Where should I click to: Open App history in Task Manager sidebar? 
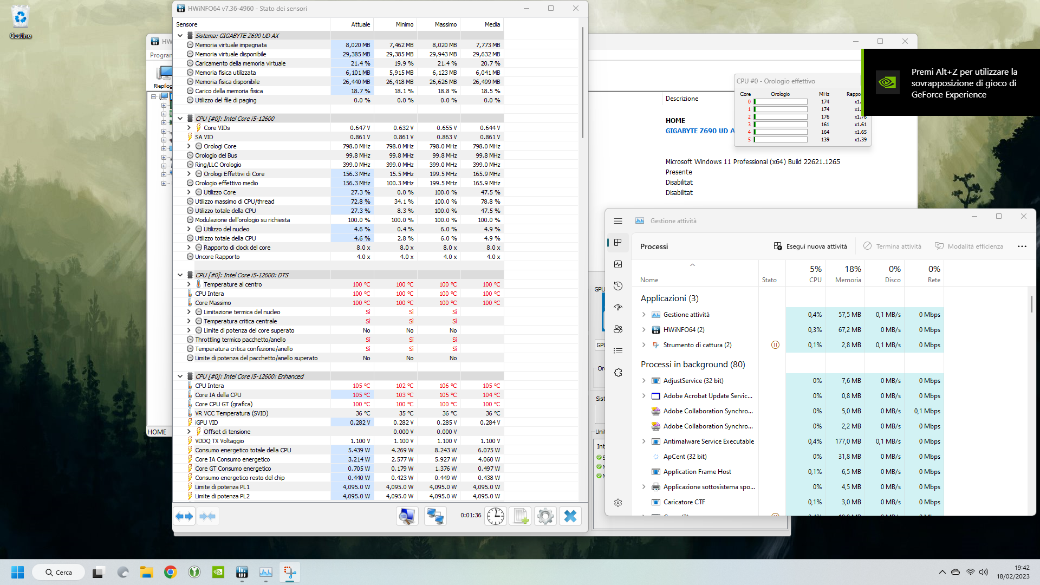pyautogui.click(x=618, y=286)
